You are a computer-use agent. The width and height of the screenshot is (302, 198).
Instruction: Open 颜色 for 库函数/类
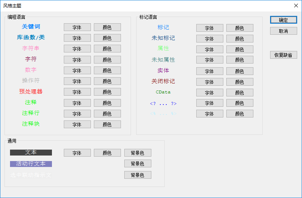click(107, 38)
